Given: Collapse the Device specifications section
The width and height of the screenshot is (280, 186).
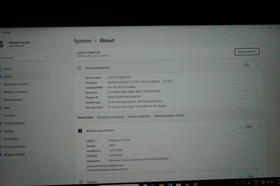Looking at the screenshot, I should pos(258,65).
